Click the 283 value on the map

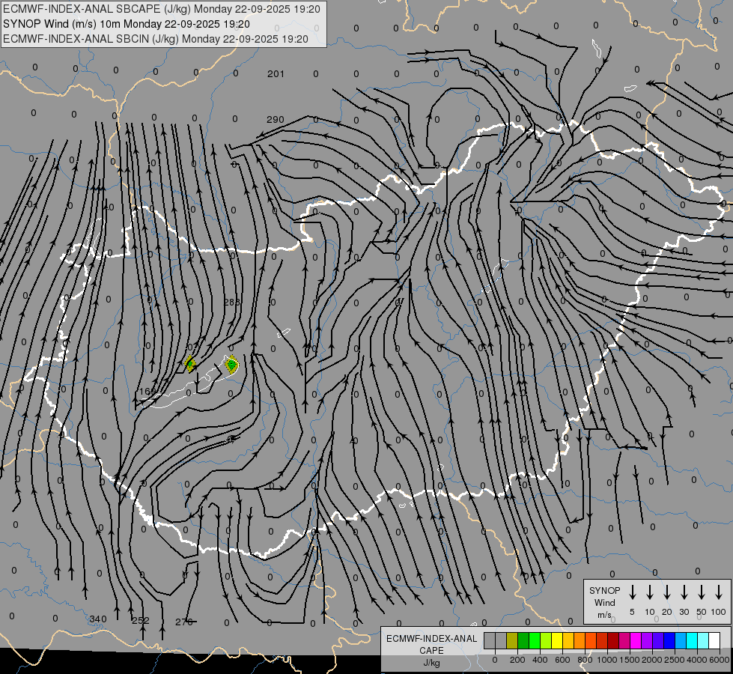pos(232,302)
